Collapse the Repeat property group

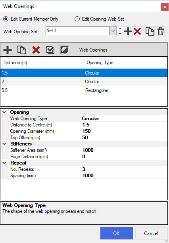pos(4,163)
